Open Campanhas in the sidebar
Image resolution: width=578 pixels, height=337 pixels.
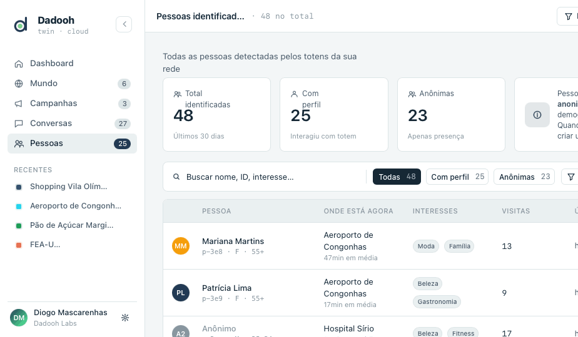pyautogui.click(x=73, y=104)
